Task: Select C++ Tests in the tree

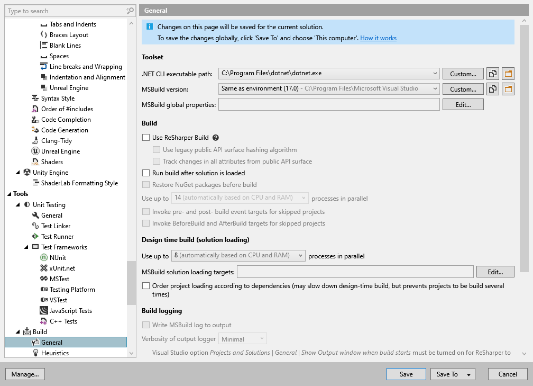Action: point(62,321)
